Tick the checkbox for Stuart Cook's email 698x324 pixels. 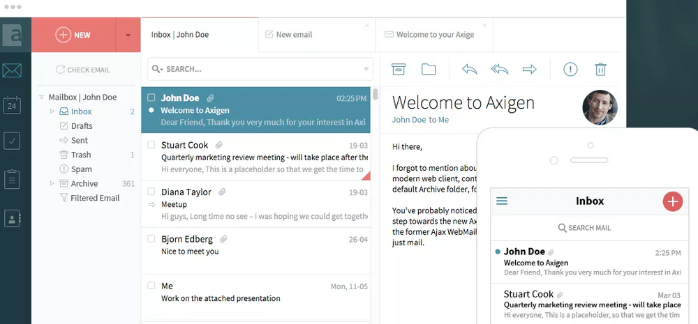[x=151, y=144]
